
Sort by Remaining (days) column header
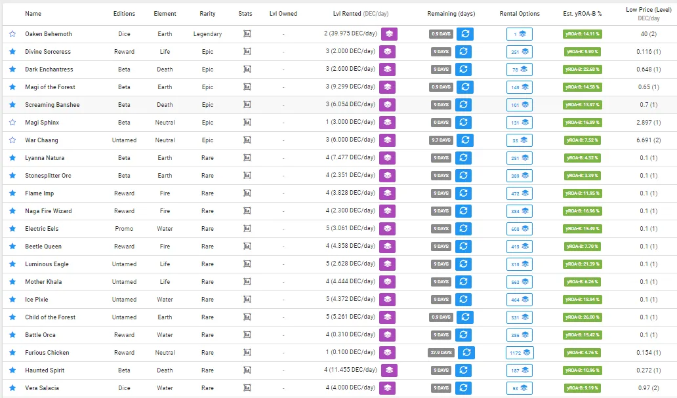point(451,13)
